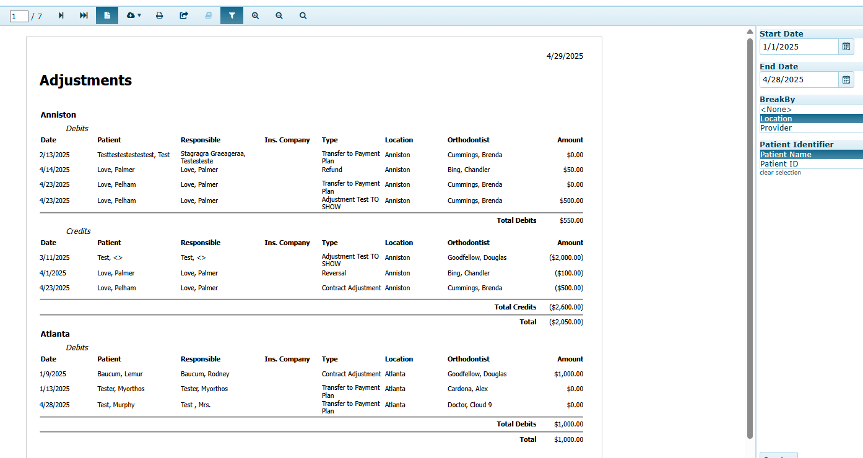The height and width of the screenshot is (458, 863).
Task: Click the ($100.00) reversal amount
Action: tap(569, 273)
